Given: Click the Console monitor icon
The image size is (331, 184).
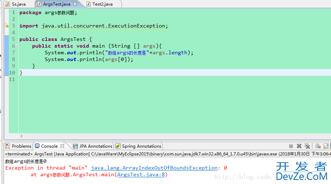Looking at the screenshot, I should 37,146.
